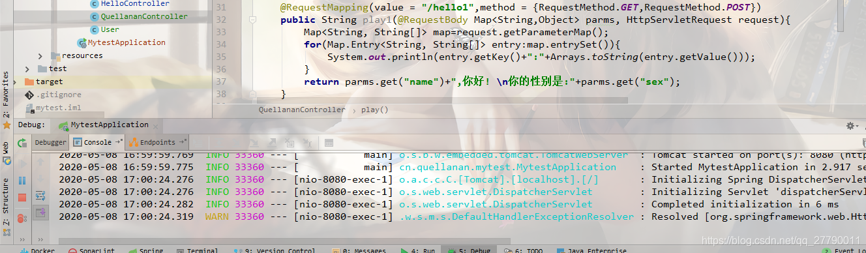Screen dimensions: 866x253
Task: Open View Breakpoints red dots icon
Action: pos(22,218)
